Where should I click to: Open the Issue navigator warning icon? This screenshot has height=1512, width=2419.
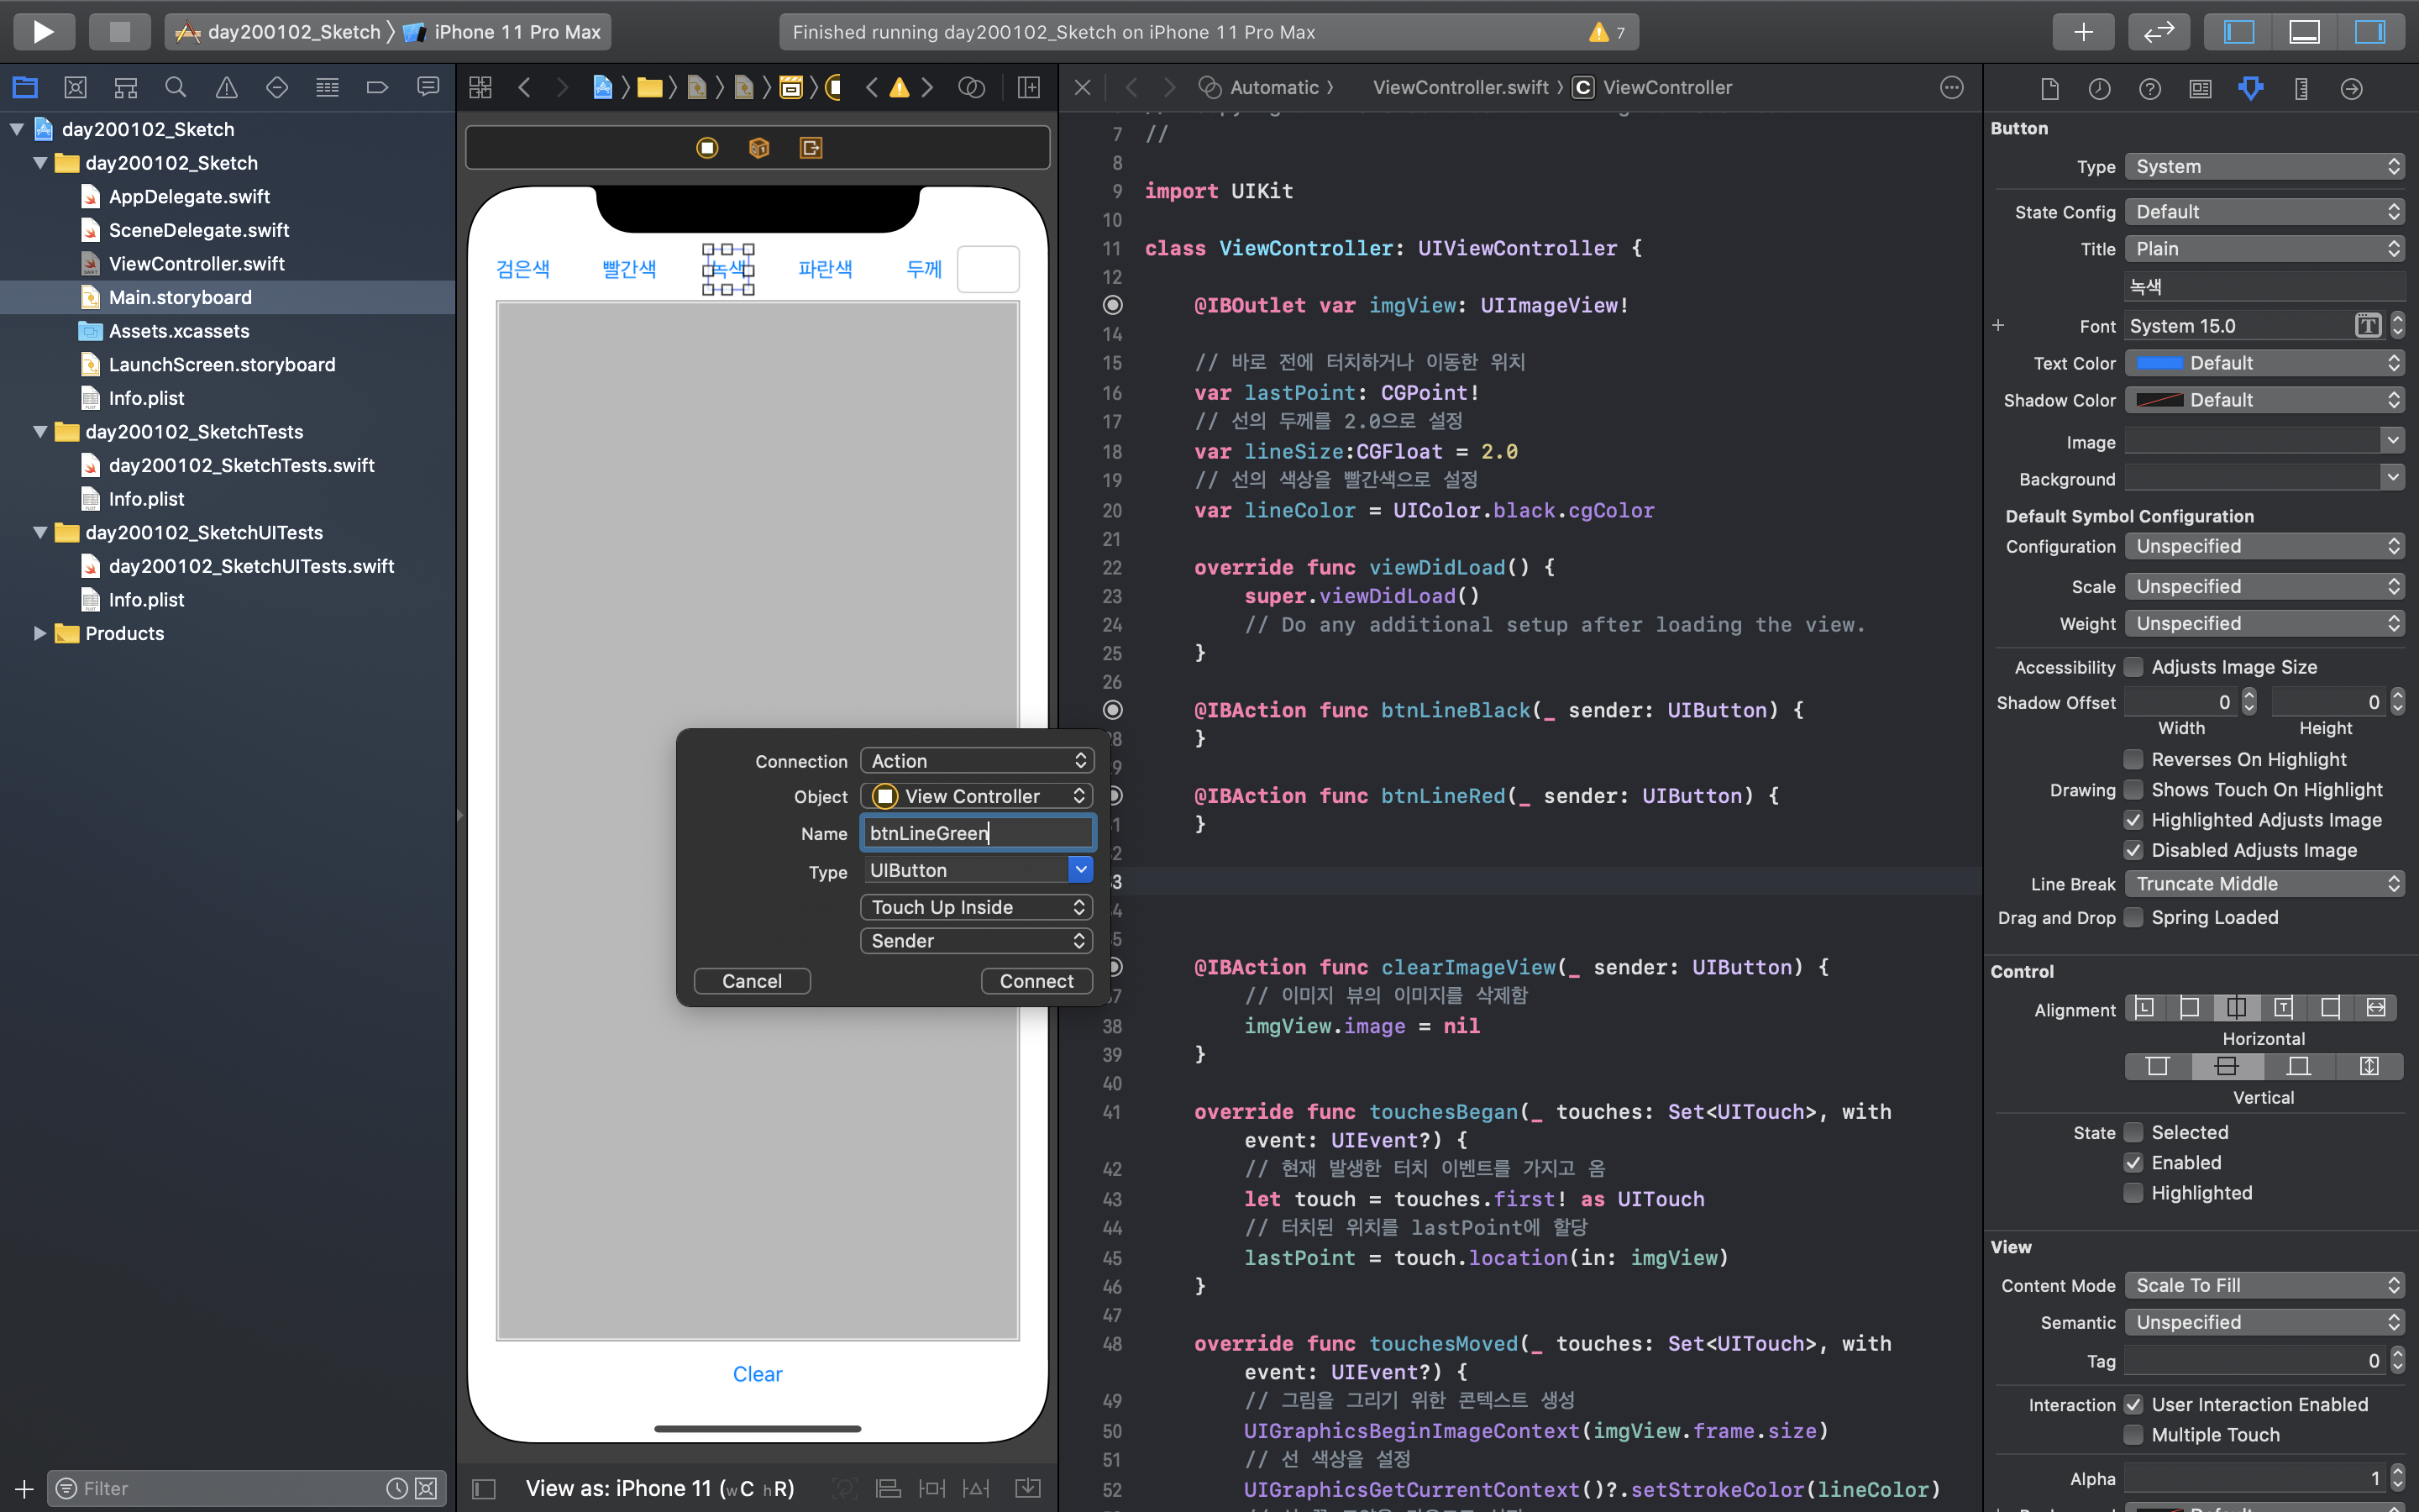click(227, 88)
